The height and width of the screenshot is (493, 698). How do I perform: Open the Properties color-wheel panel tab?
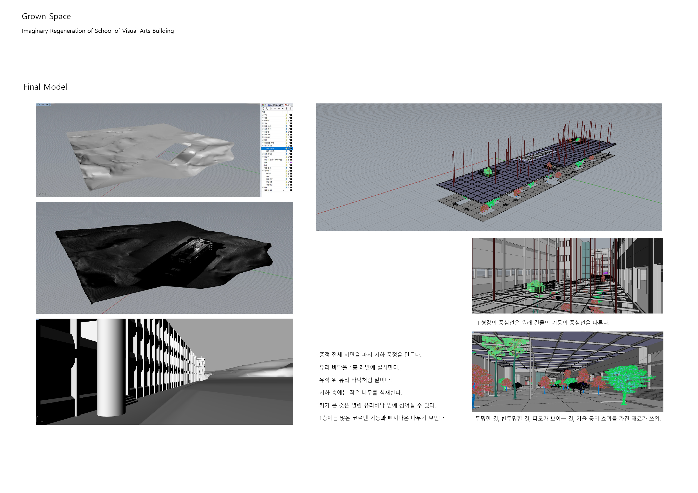tap(263, 105)
